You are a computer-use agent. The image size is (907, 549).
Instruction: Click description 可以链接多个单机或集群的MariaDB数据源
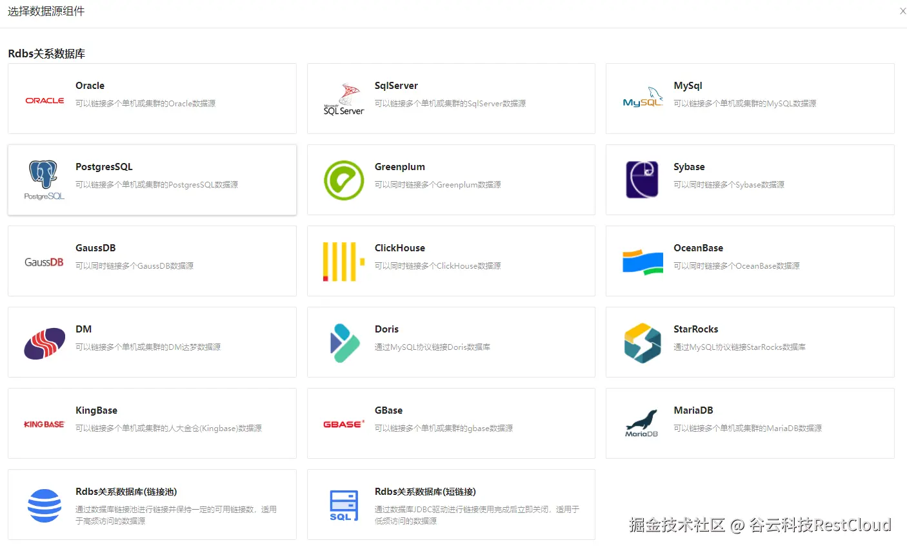(x=748, y=429)
